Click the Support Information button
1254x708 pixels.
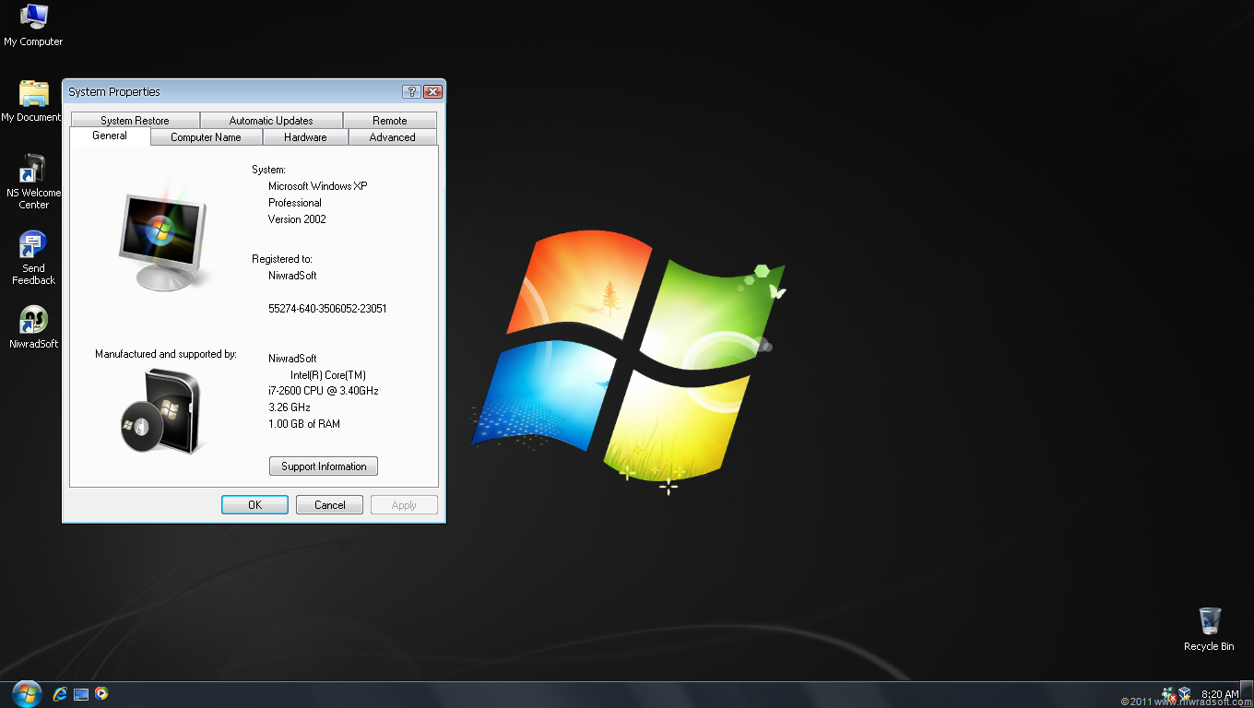click(x=324, y=466)
